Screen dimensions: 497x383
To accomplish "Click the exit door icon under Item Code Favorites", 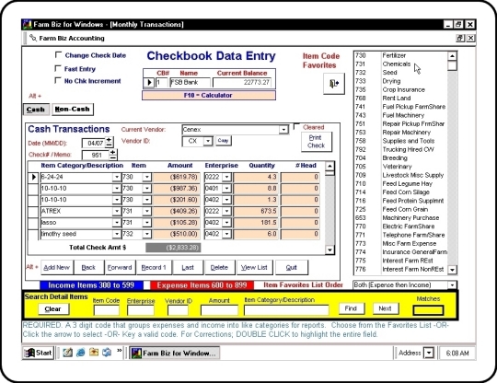I will pyautogui.click(x=334, y=84).
